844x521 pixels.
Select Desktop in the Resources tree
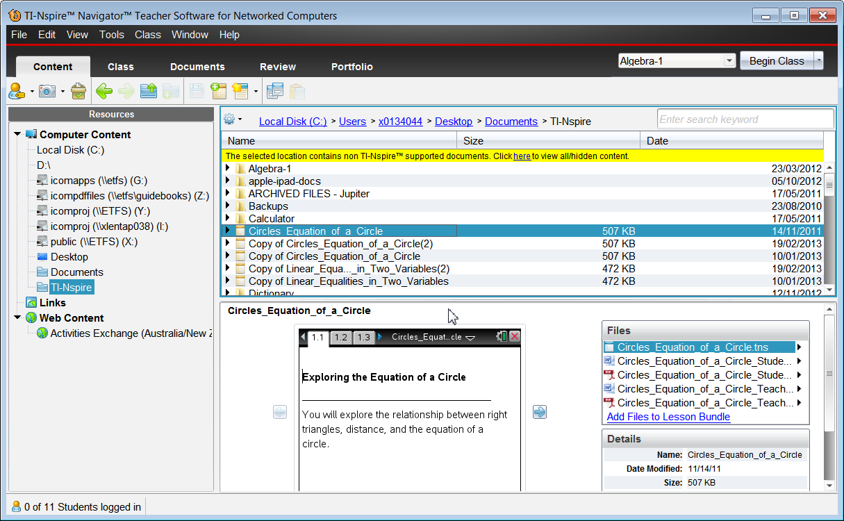click(69, 257)
